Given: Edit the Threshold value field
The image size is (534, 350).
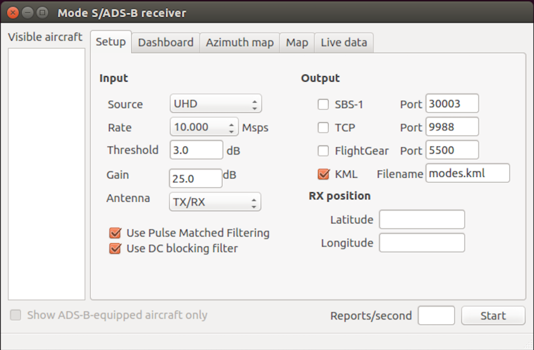Looking at the screenshot, I should (x=196, y=150).
